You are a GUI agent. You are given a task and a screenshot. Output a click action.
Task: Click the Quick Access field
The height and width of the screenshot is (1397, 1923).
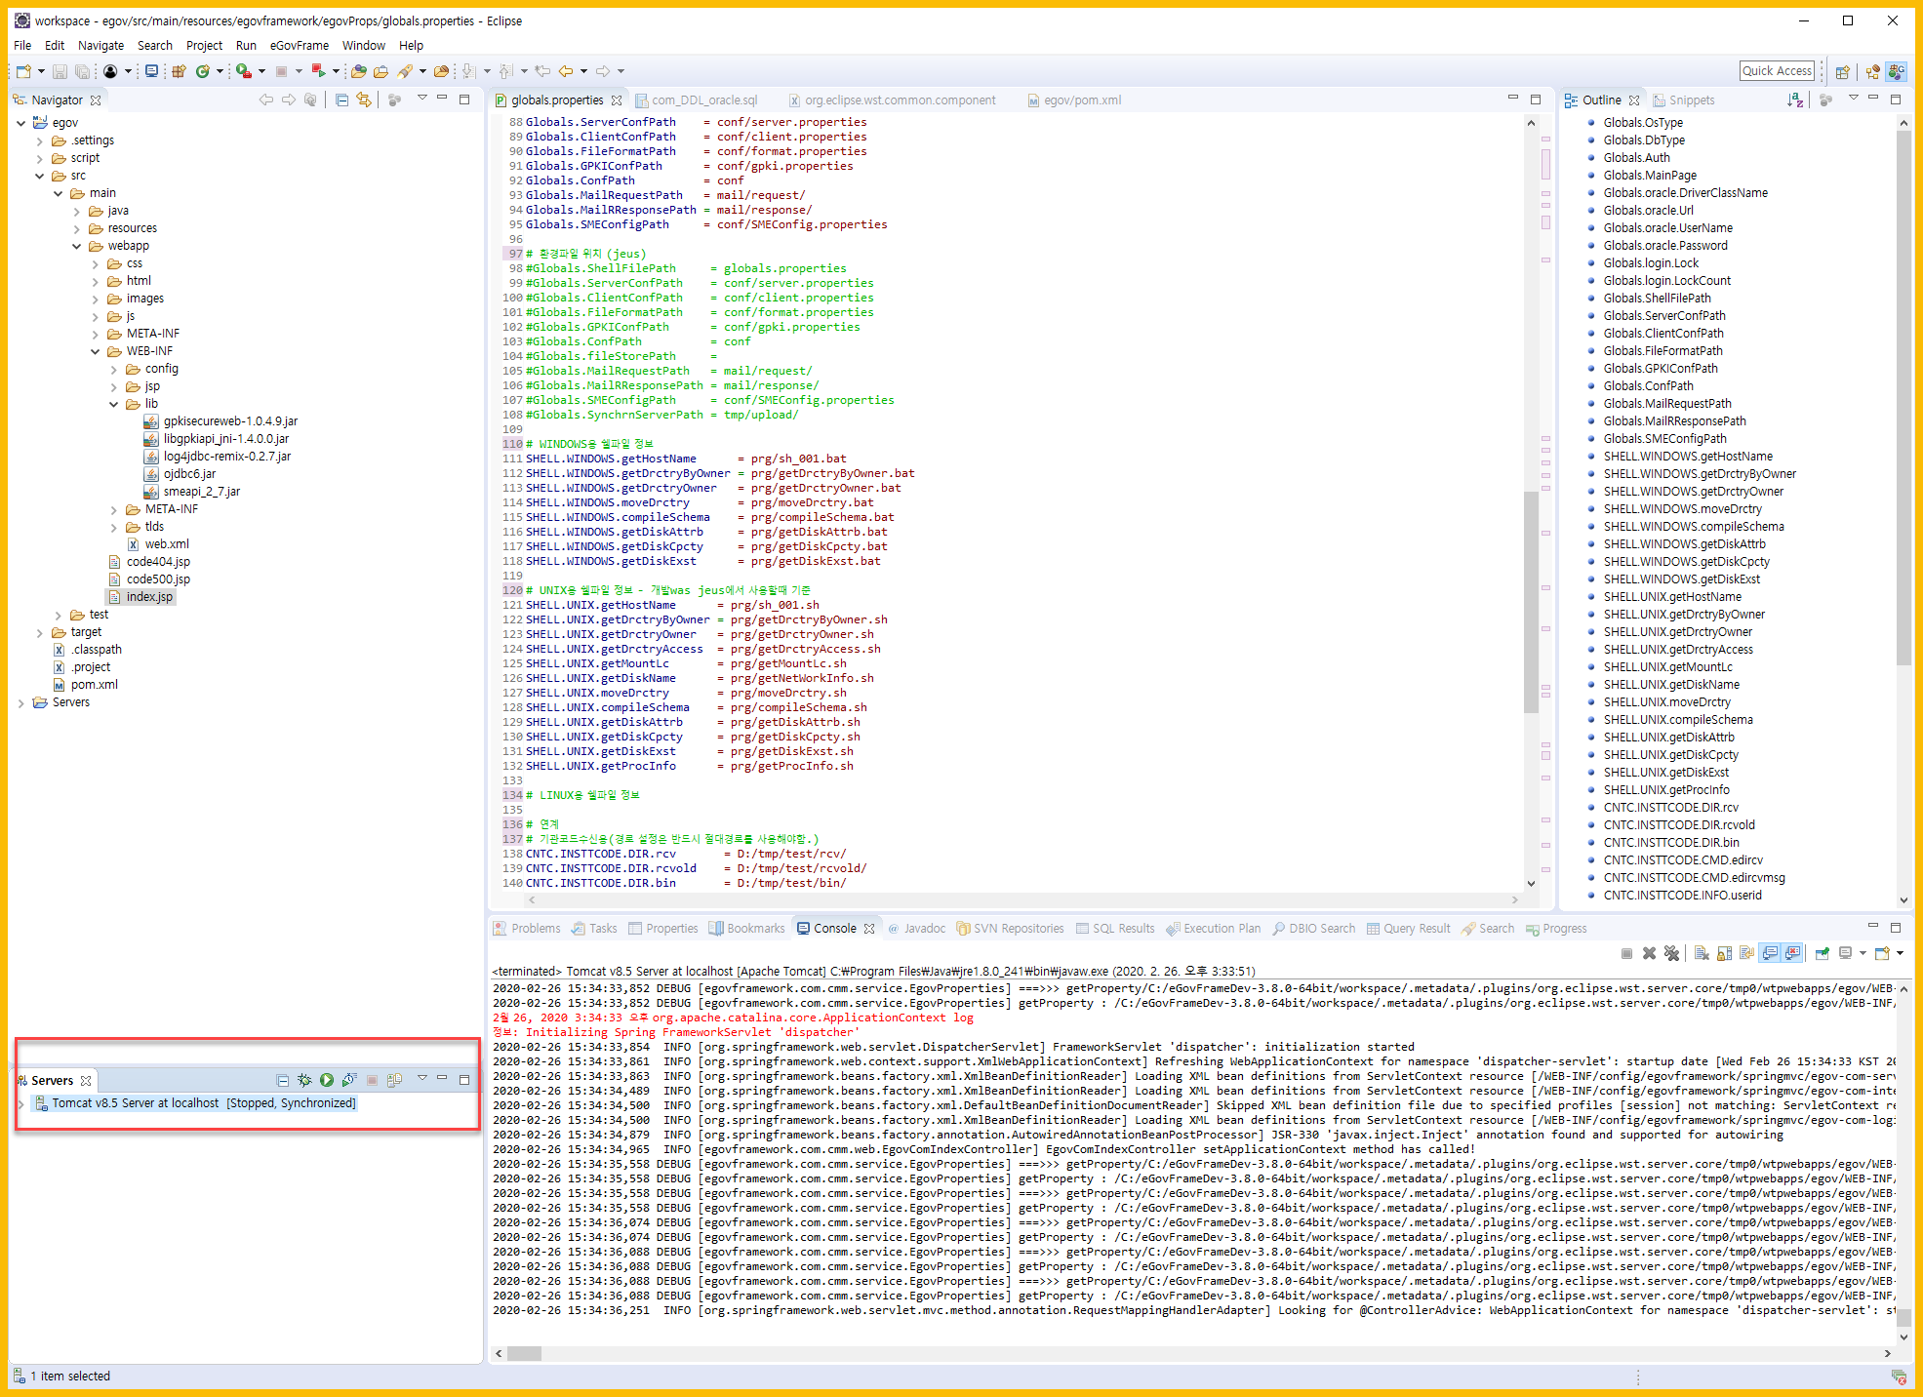1777,70
